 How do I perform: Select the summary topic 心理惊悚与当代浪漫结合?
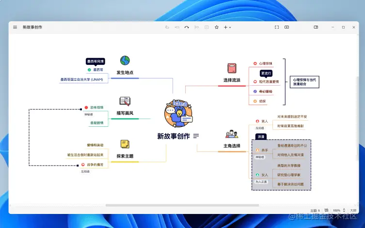click(304, 82)
